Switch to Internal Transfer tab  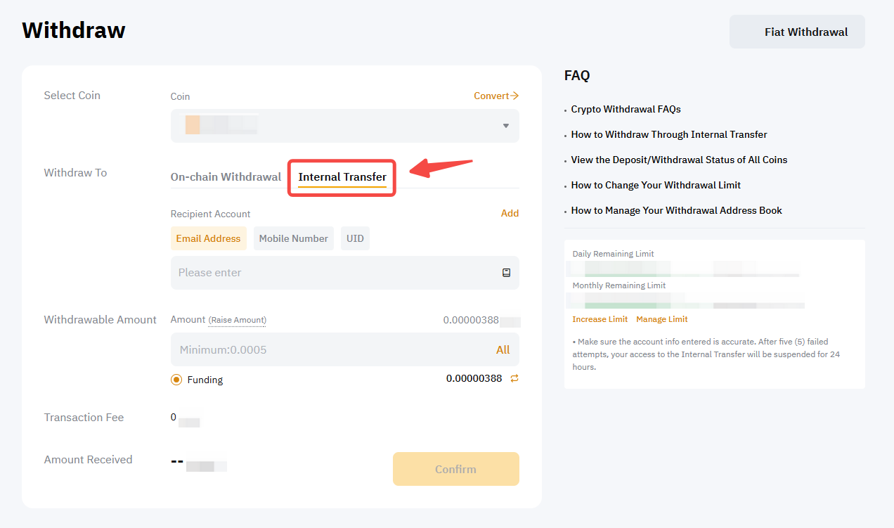tap(342, 176)
